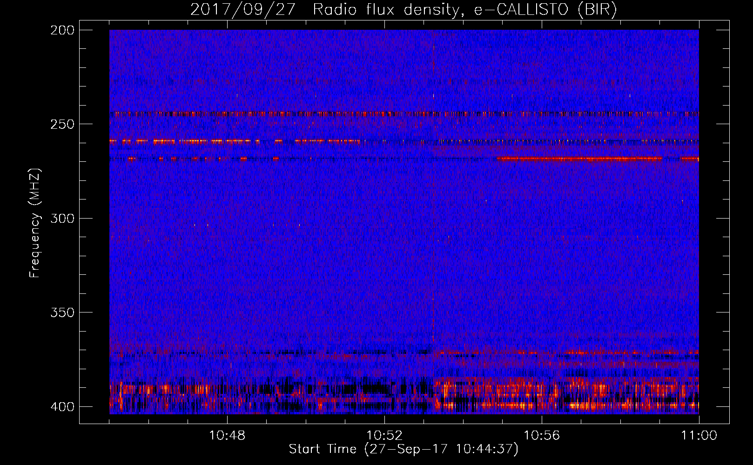The height and width of the screenshot is (465, 753).
Task: Click the 10:48 time tick label
Action: tap(227, 436)
